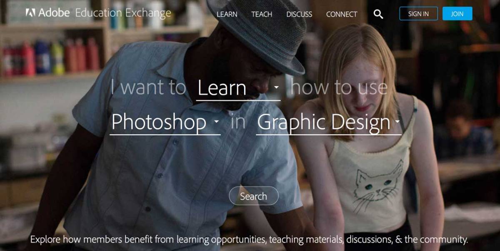This screenshot has width=500, height=251.
Task: Click the Adobe logo icon
Action: (30, 13)
